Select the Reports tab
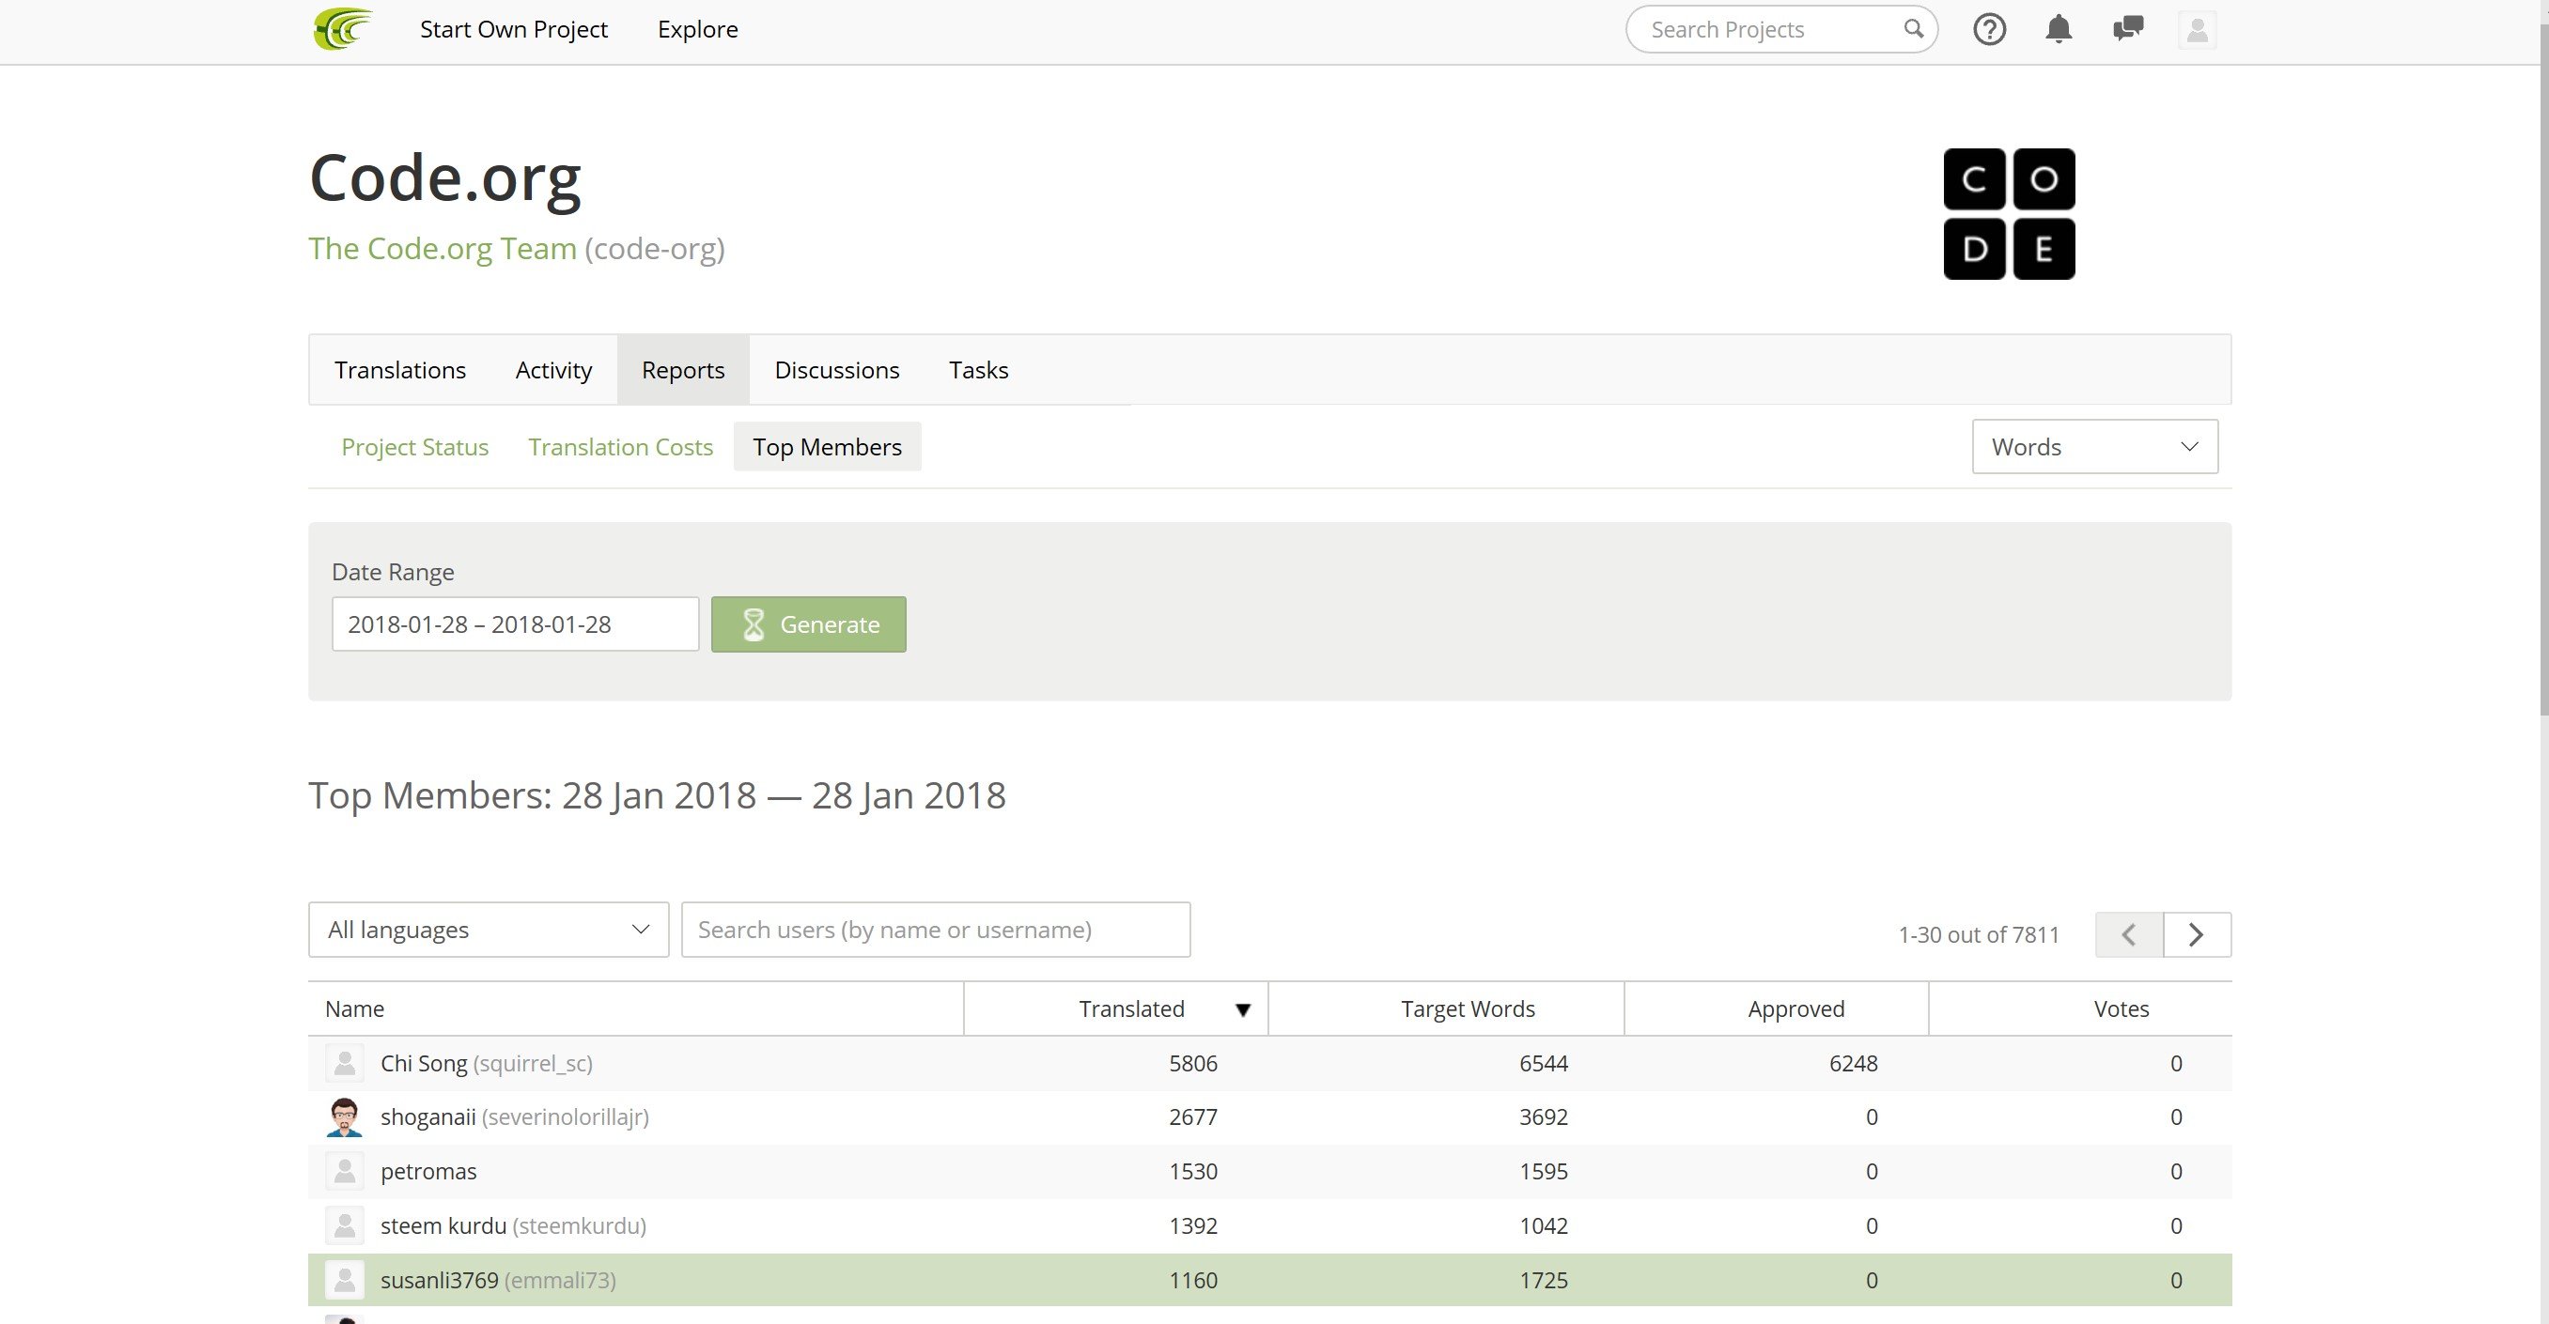The image size is (2549, 1324). (683, 370)
